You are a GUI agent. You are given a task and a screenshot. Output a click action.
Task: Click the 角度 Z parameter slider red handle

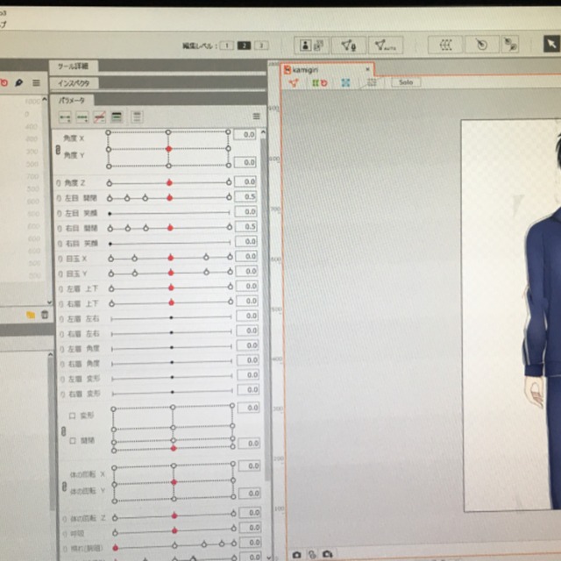[x=169, y=182]
